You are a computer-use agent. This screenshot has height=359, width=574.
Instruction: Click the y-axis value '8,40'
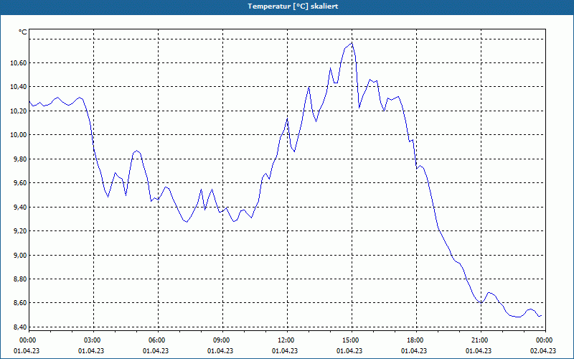[20, 327]
